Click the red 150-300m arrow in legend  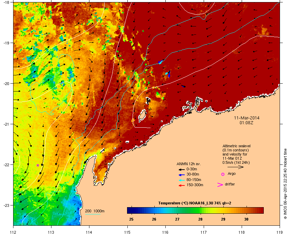pyautogui.click(x=182, y=185)
